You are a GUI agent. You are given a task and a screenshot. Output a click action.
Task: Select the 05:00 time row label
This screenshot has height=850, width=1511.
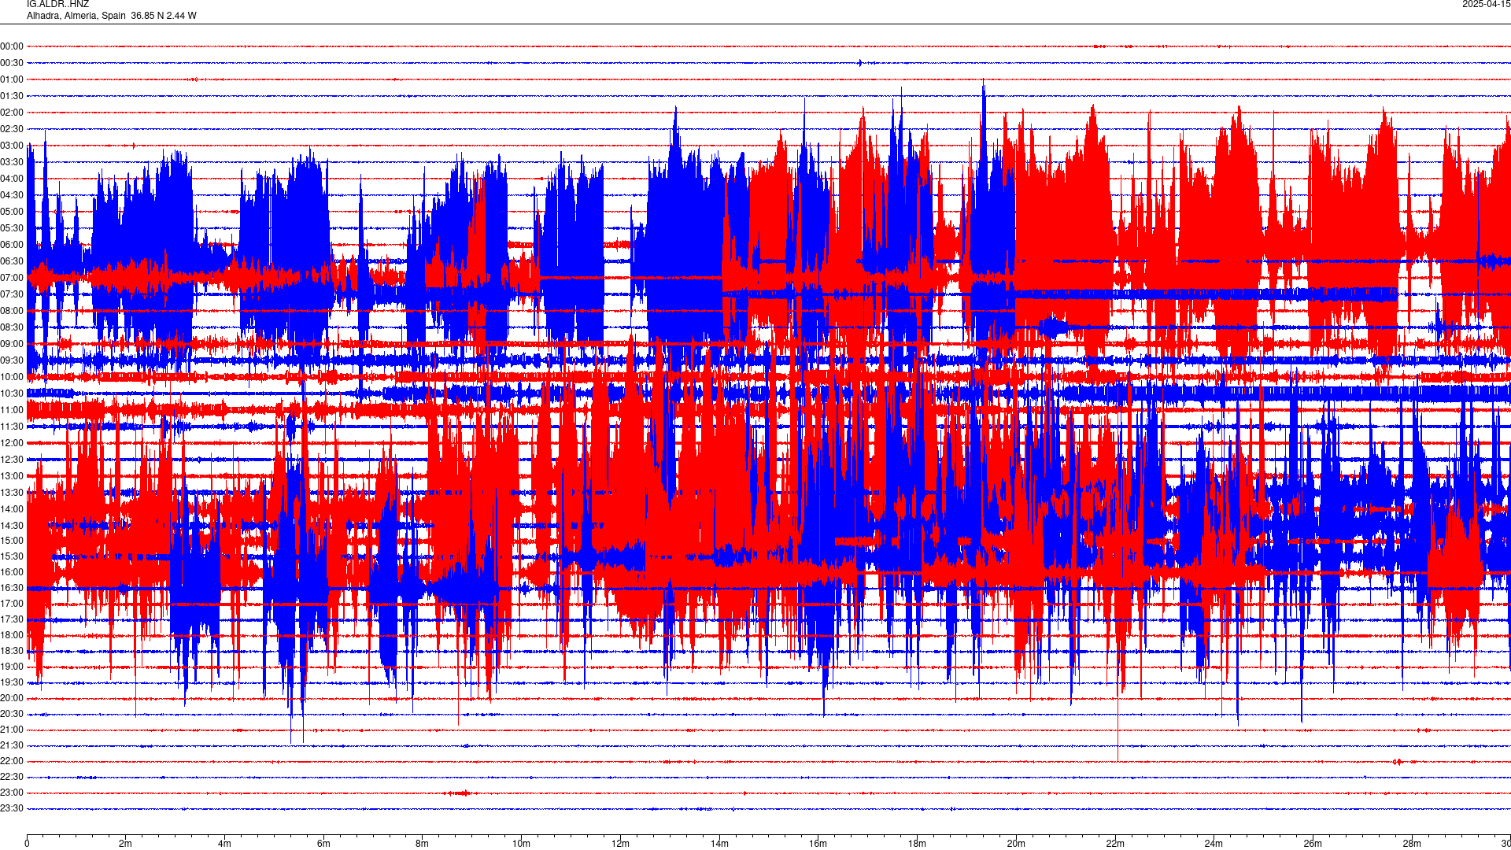click(12, 212)
